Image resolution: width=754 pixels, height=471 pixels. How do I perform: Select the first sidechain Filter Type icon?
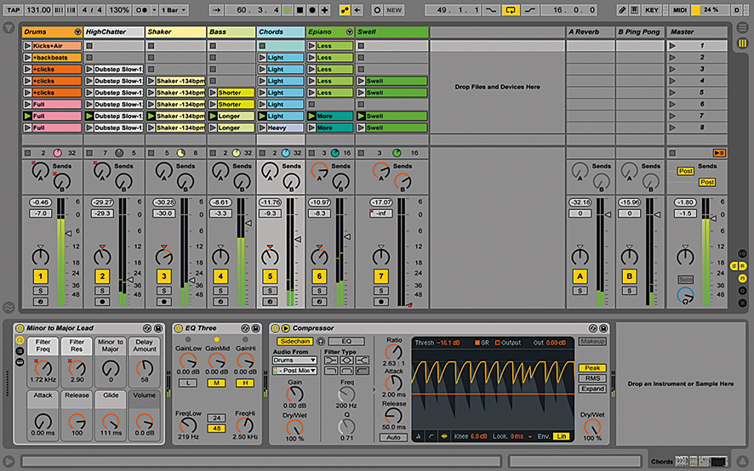pos(331,360)
